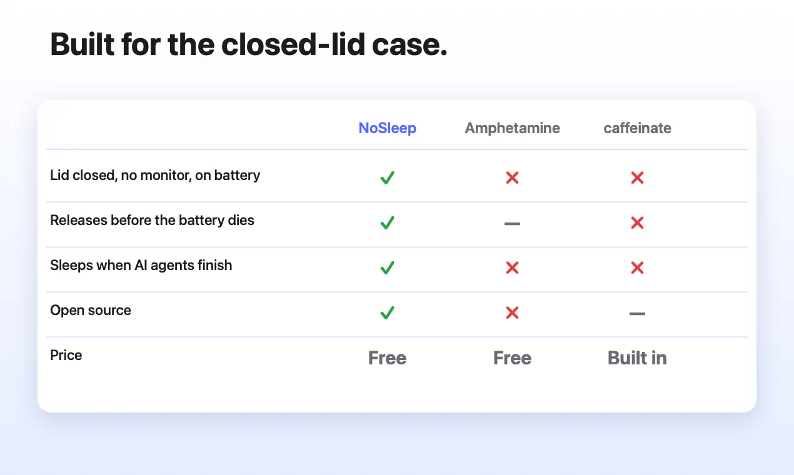Image resolution: width=794 pixels, height=475 pixels.
Task: Click the caffeinate Built in price
Action: (x=637, y=358)
